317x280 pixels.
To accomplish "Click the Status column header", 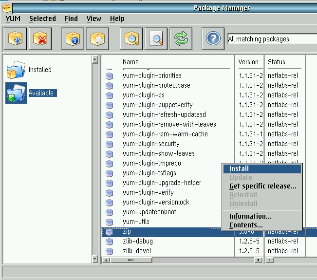I will (277, 62).
